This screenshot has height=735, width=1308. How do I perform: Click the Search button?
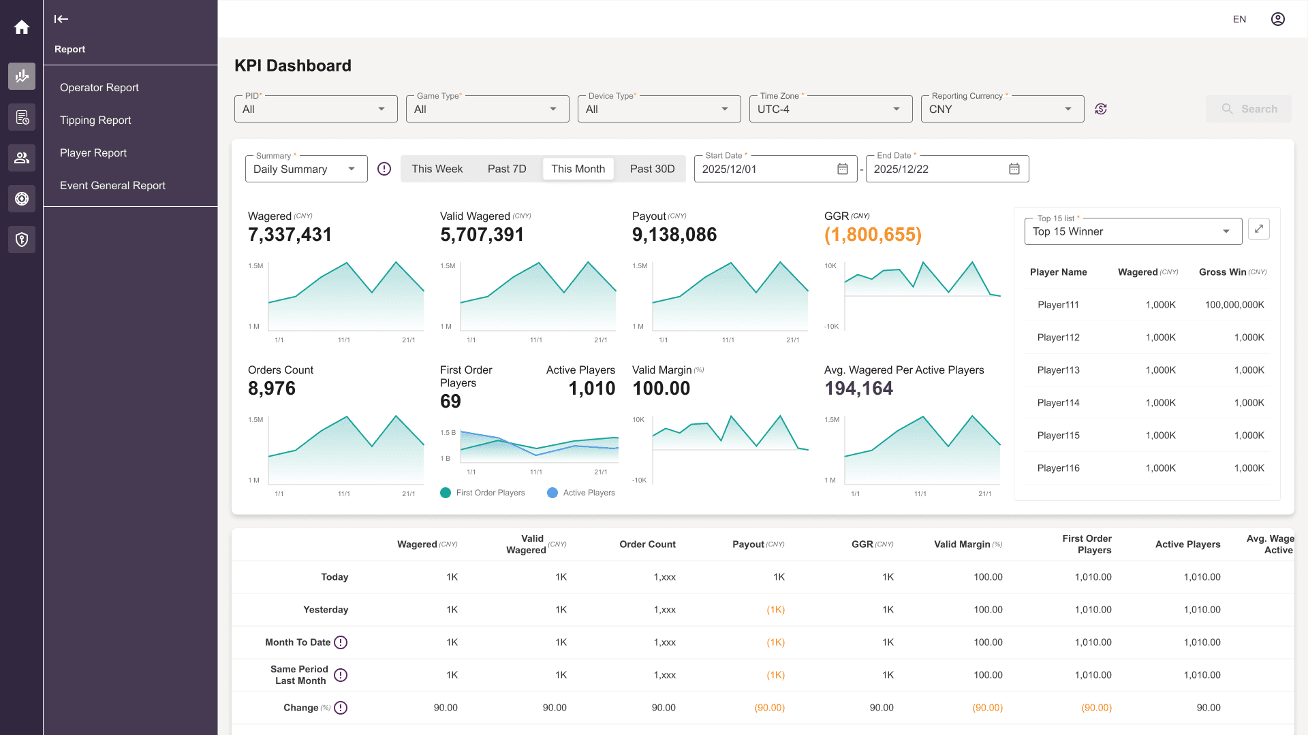[1249, 109]
